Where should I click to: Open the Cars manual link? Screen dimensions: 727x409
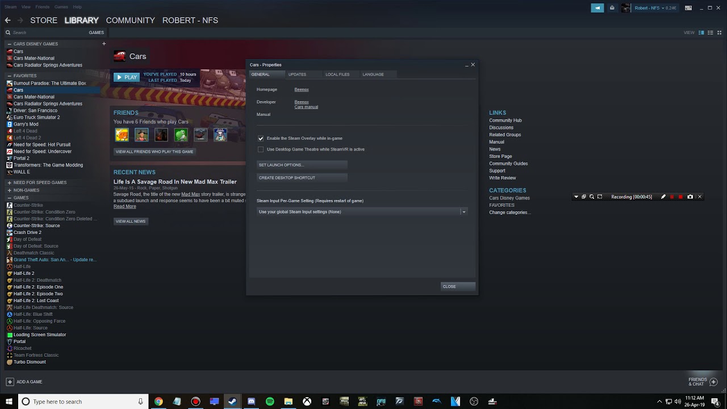point(306,107)
